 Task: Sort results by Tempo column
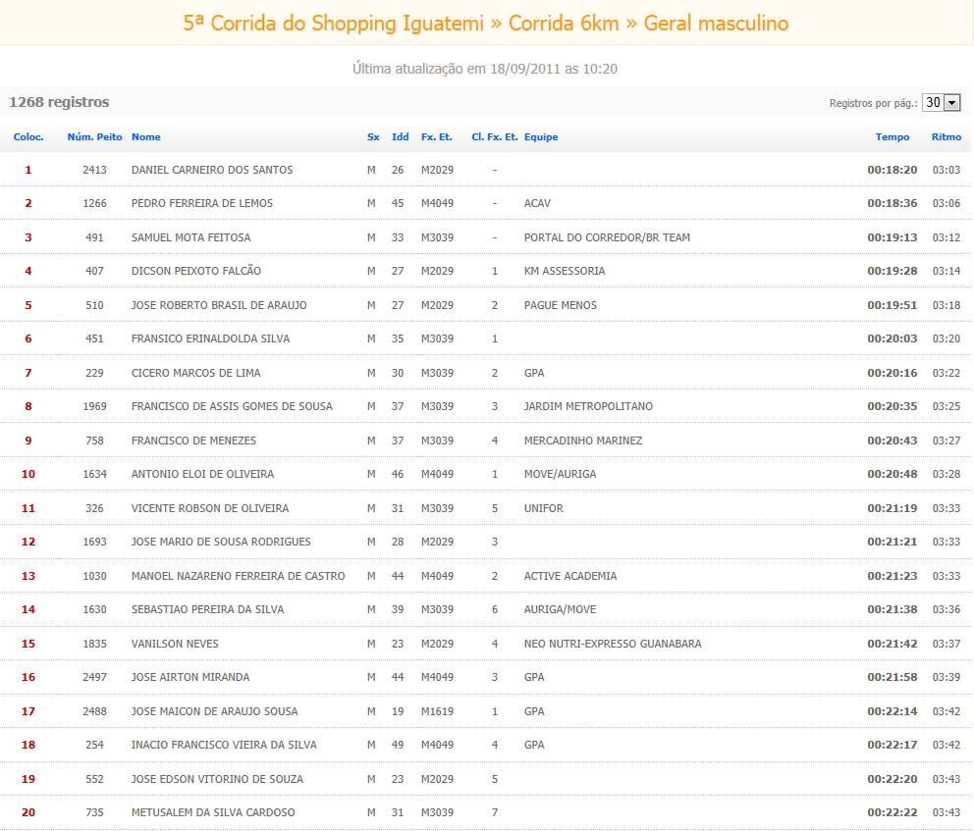[x=892, y=137]
